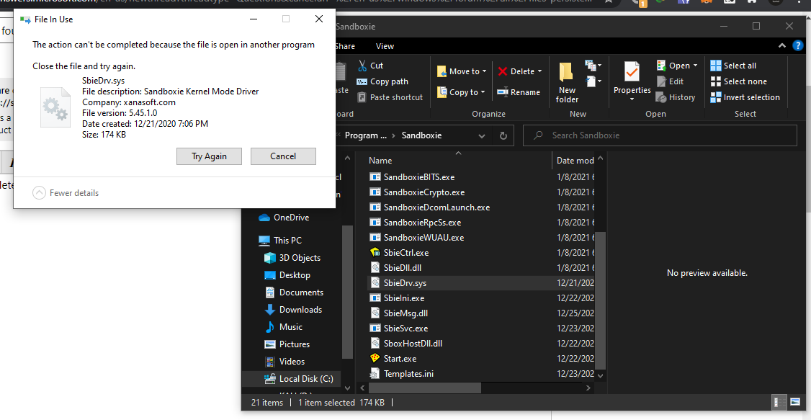Click the Rename ribbon button
This screenshot has width=811, height=420.
pyautogui.click(x=519, y=92)
